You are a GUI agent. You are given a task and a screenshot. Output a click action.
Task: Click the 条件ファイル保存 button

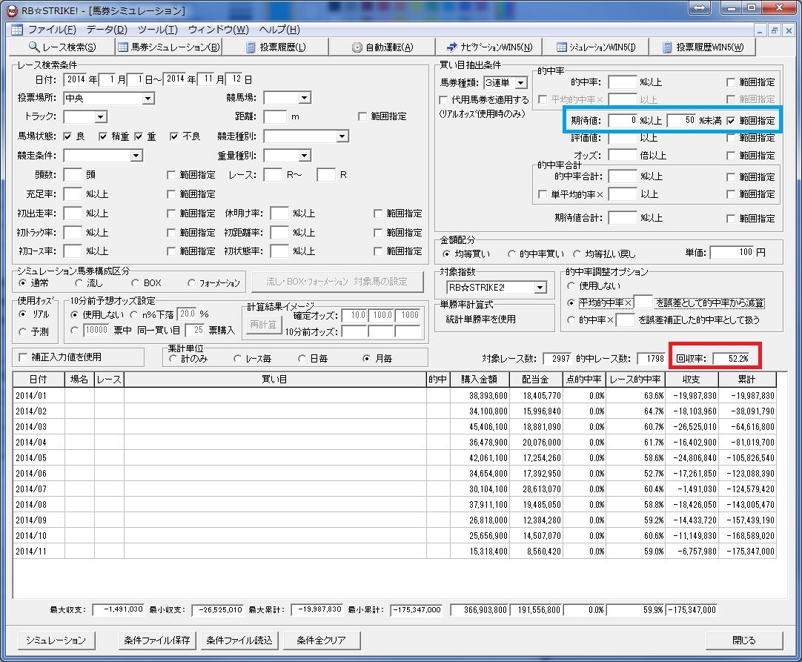[156, 640]
